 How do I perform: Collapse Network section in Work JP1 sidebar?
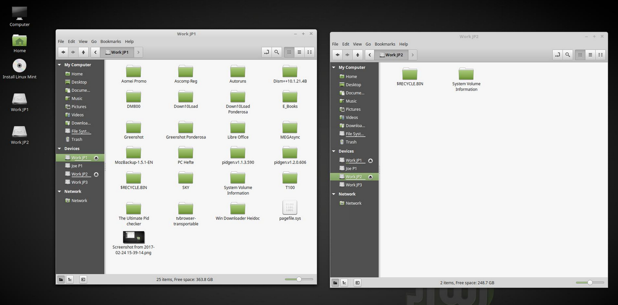[59, 192]
